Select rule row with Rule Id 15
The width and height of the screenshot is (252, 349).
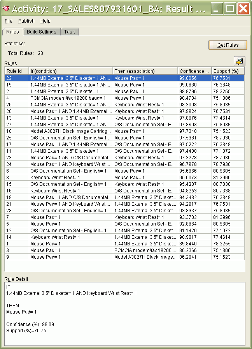pyautogui.click(x=124, y=184)
